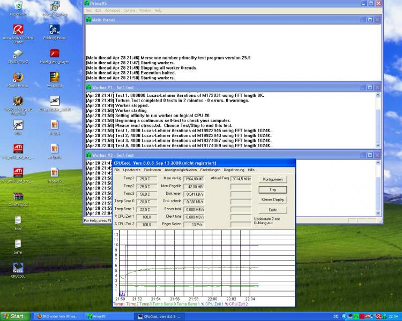402x321 pixels.
Task: Select the CPUID CPU-Z desktop shortcut
Action: coord(18,53)
